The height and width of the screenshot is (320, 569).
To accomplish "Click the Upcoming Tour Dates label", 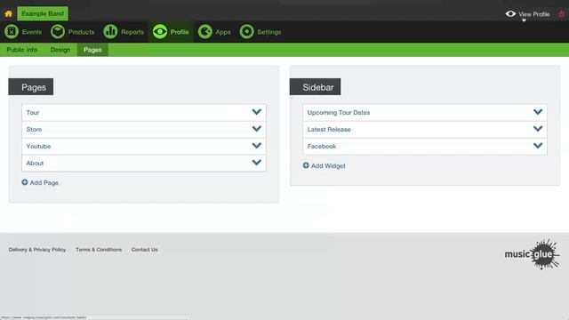I will click(339, 113).
